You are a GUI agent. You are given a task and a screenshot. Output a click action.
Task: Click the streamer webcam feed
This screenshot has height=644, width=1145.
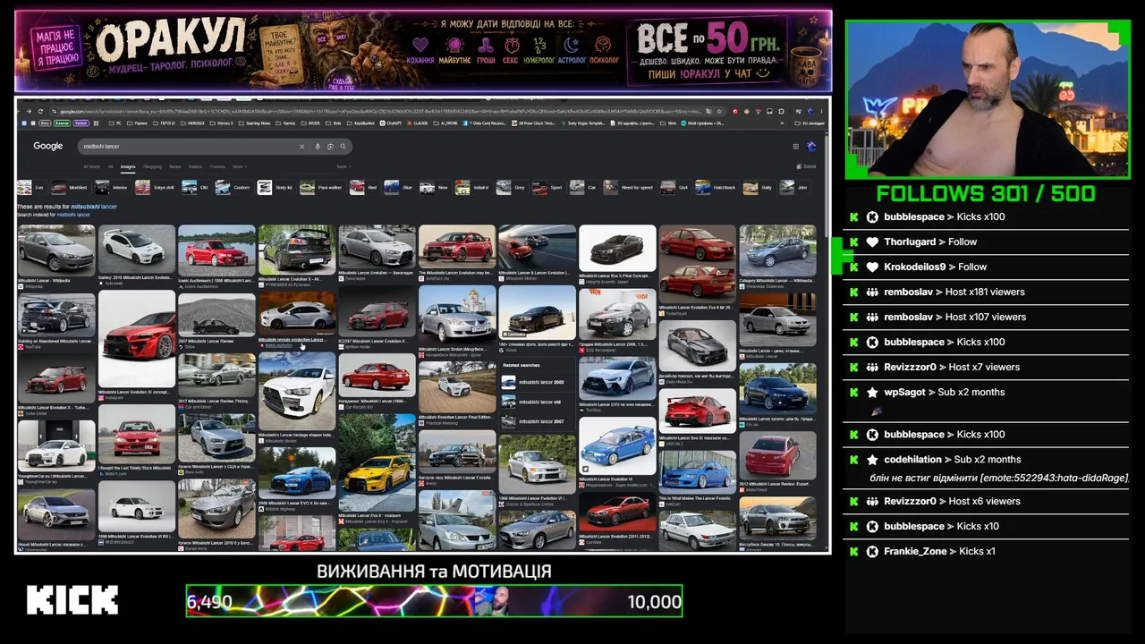click(x=988, y=99)
